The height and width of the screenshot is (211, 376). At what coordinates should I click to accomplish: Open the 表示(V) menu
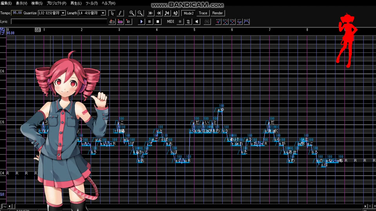22,3
